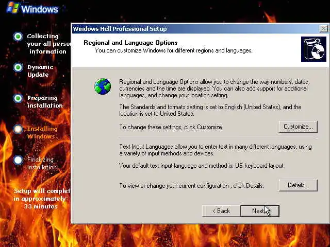This screenshot has width=330, height=247.
Task: Open the Customize... regional settings
Action: click(x=298, y=127)
